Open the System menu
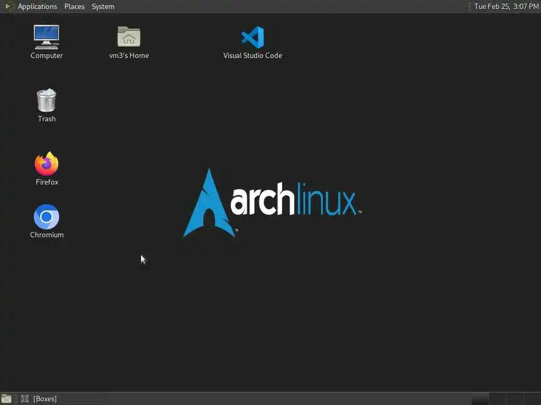This screenshot has width=541, height=405. click(103, 6)
